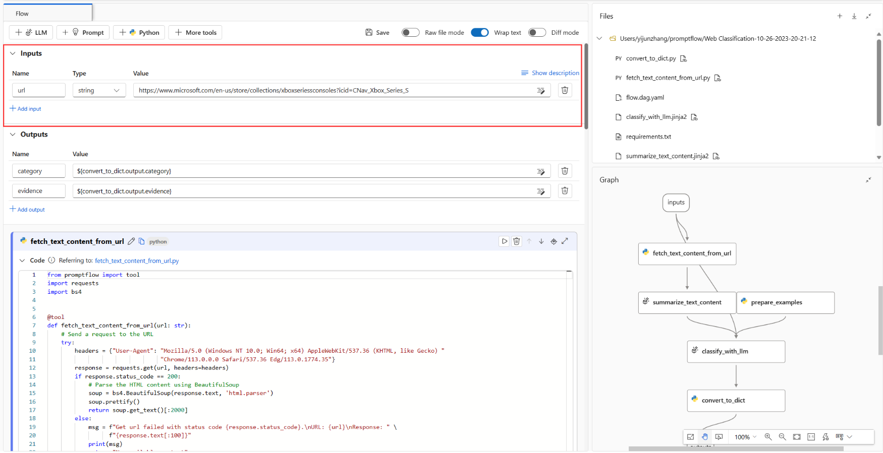The width and height of the screenshot is (883, 453).
Task: Click the Save button
Action: pos(377,33)
